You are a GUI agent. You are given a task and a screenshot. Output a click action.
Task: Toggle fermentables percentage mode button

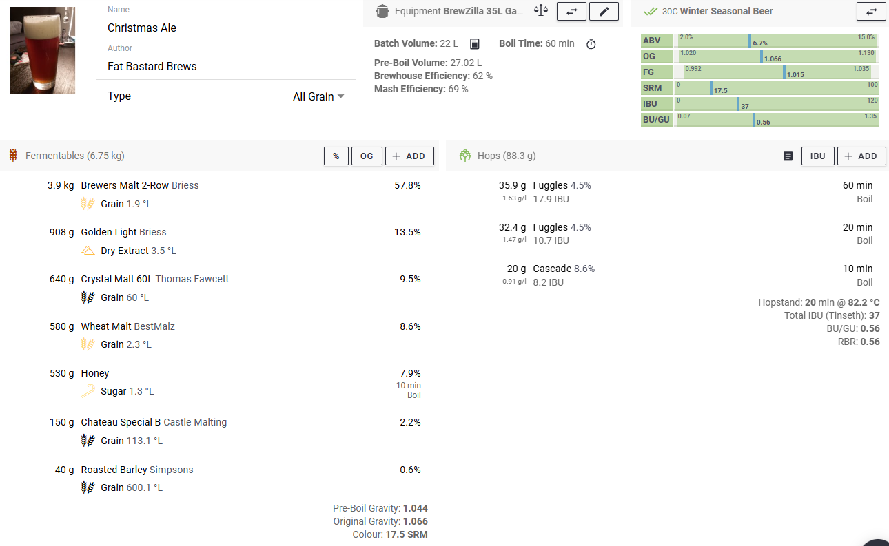click(x=336, y=156)
